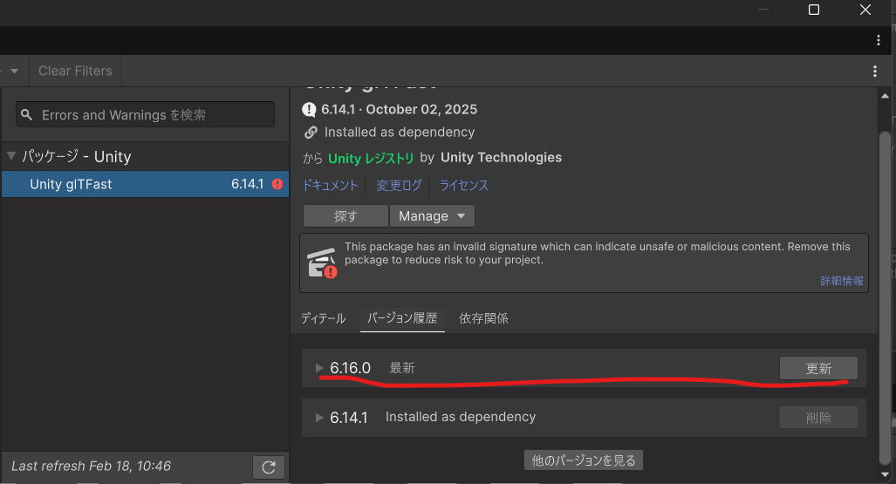Open the ドキュメント link
Viewport: 896px width, 484px height.
coord(331,185)
